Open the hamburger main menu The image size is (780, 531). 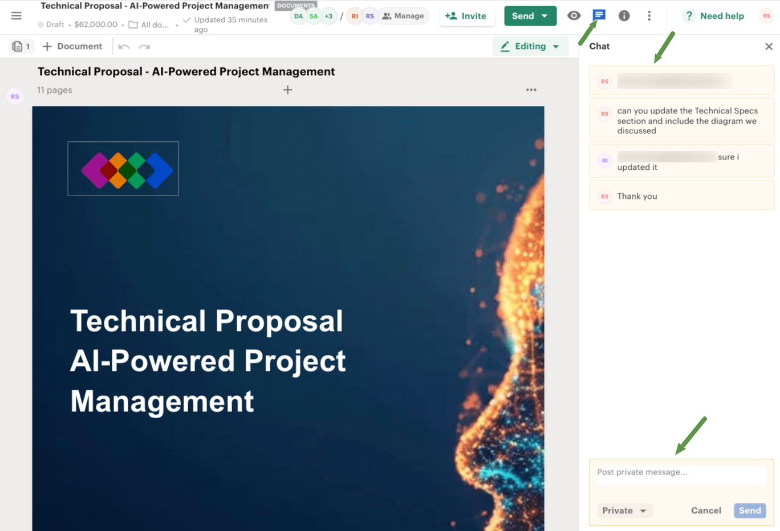click(17, 16)
